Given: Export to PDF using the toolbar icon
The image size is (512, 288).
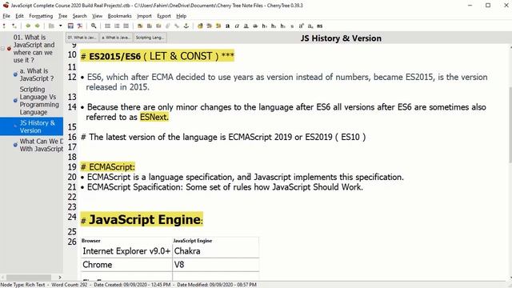Looking at the screenshot, I should pyautogui.click(x=79, y=26).
